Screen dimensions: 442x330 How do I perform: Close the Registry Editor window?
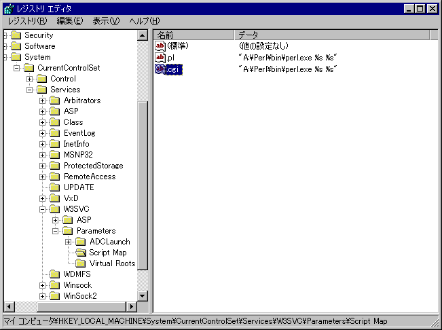click(432, 9)
